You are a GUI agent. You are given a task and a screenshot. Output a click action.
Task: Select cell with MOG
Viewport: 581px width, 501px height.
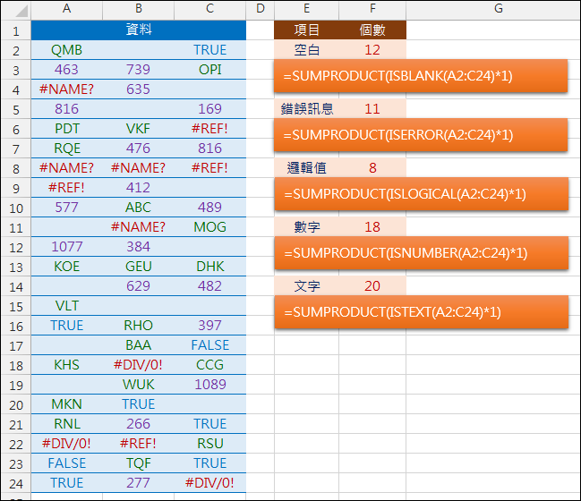click(210, 227)
